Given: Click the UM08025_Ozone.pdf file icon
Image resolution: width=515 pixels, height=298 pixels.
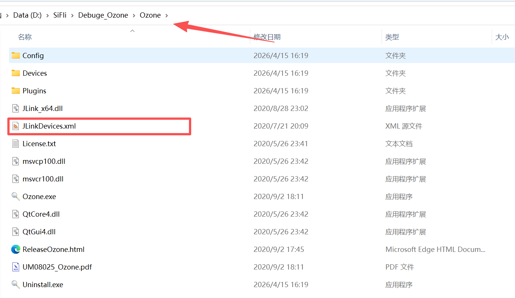Looking at the screenshot, I should [x=15, y=267].
